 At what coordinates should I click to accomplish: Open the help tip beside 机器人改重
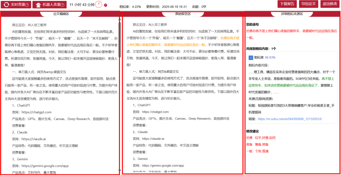[x=62, y=5]
